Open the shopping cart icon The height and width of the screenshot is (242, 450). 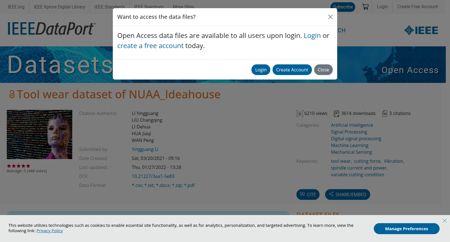click(x=365, y=7)
